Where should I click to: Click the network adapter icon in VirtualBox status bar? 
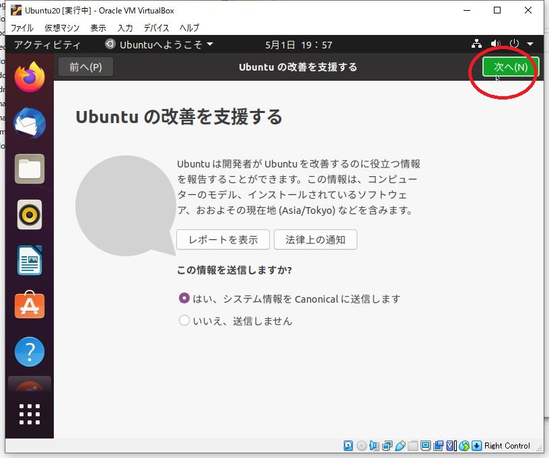[388, 445]
